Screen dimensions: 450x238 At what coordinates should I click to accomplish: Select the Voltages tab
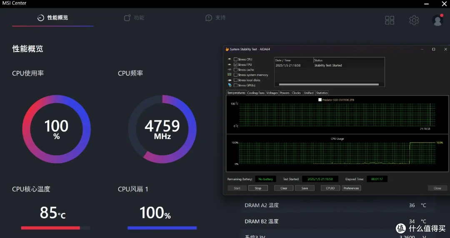click(272, 93)
